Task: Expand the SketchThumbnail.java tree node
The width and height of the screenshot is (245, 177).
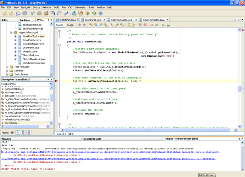Action: tap(16, 59)
